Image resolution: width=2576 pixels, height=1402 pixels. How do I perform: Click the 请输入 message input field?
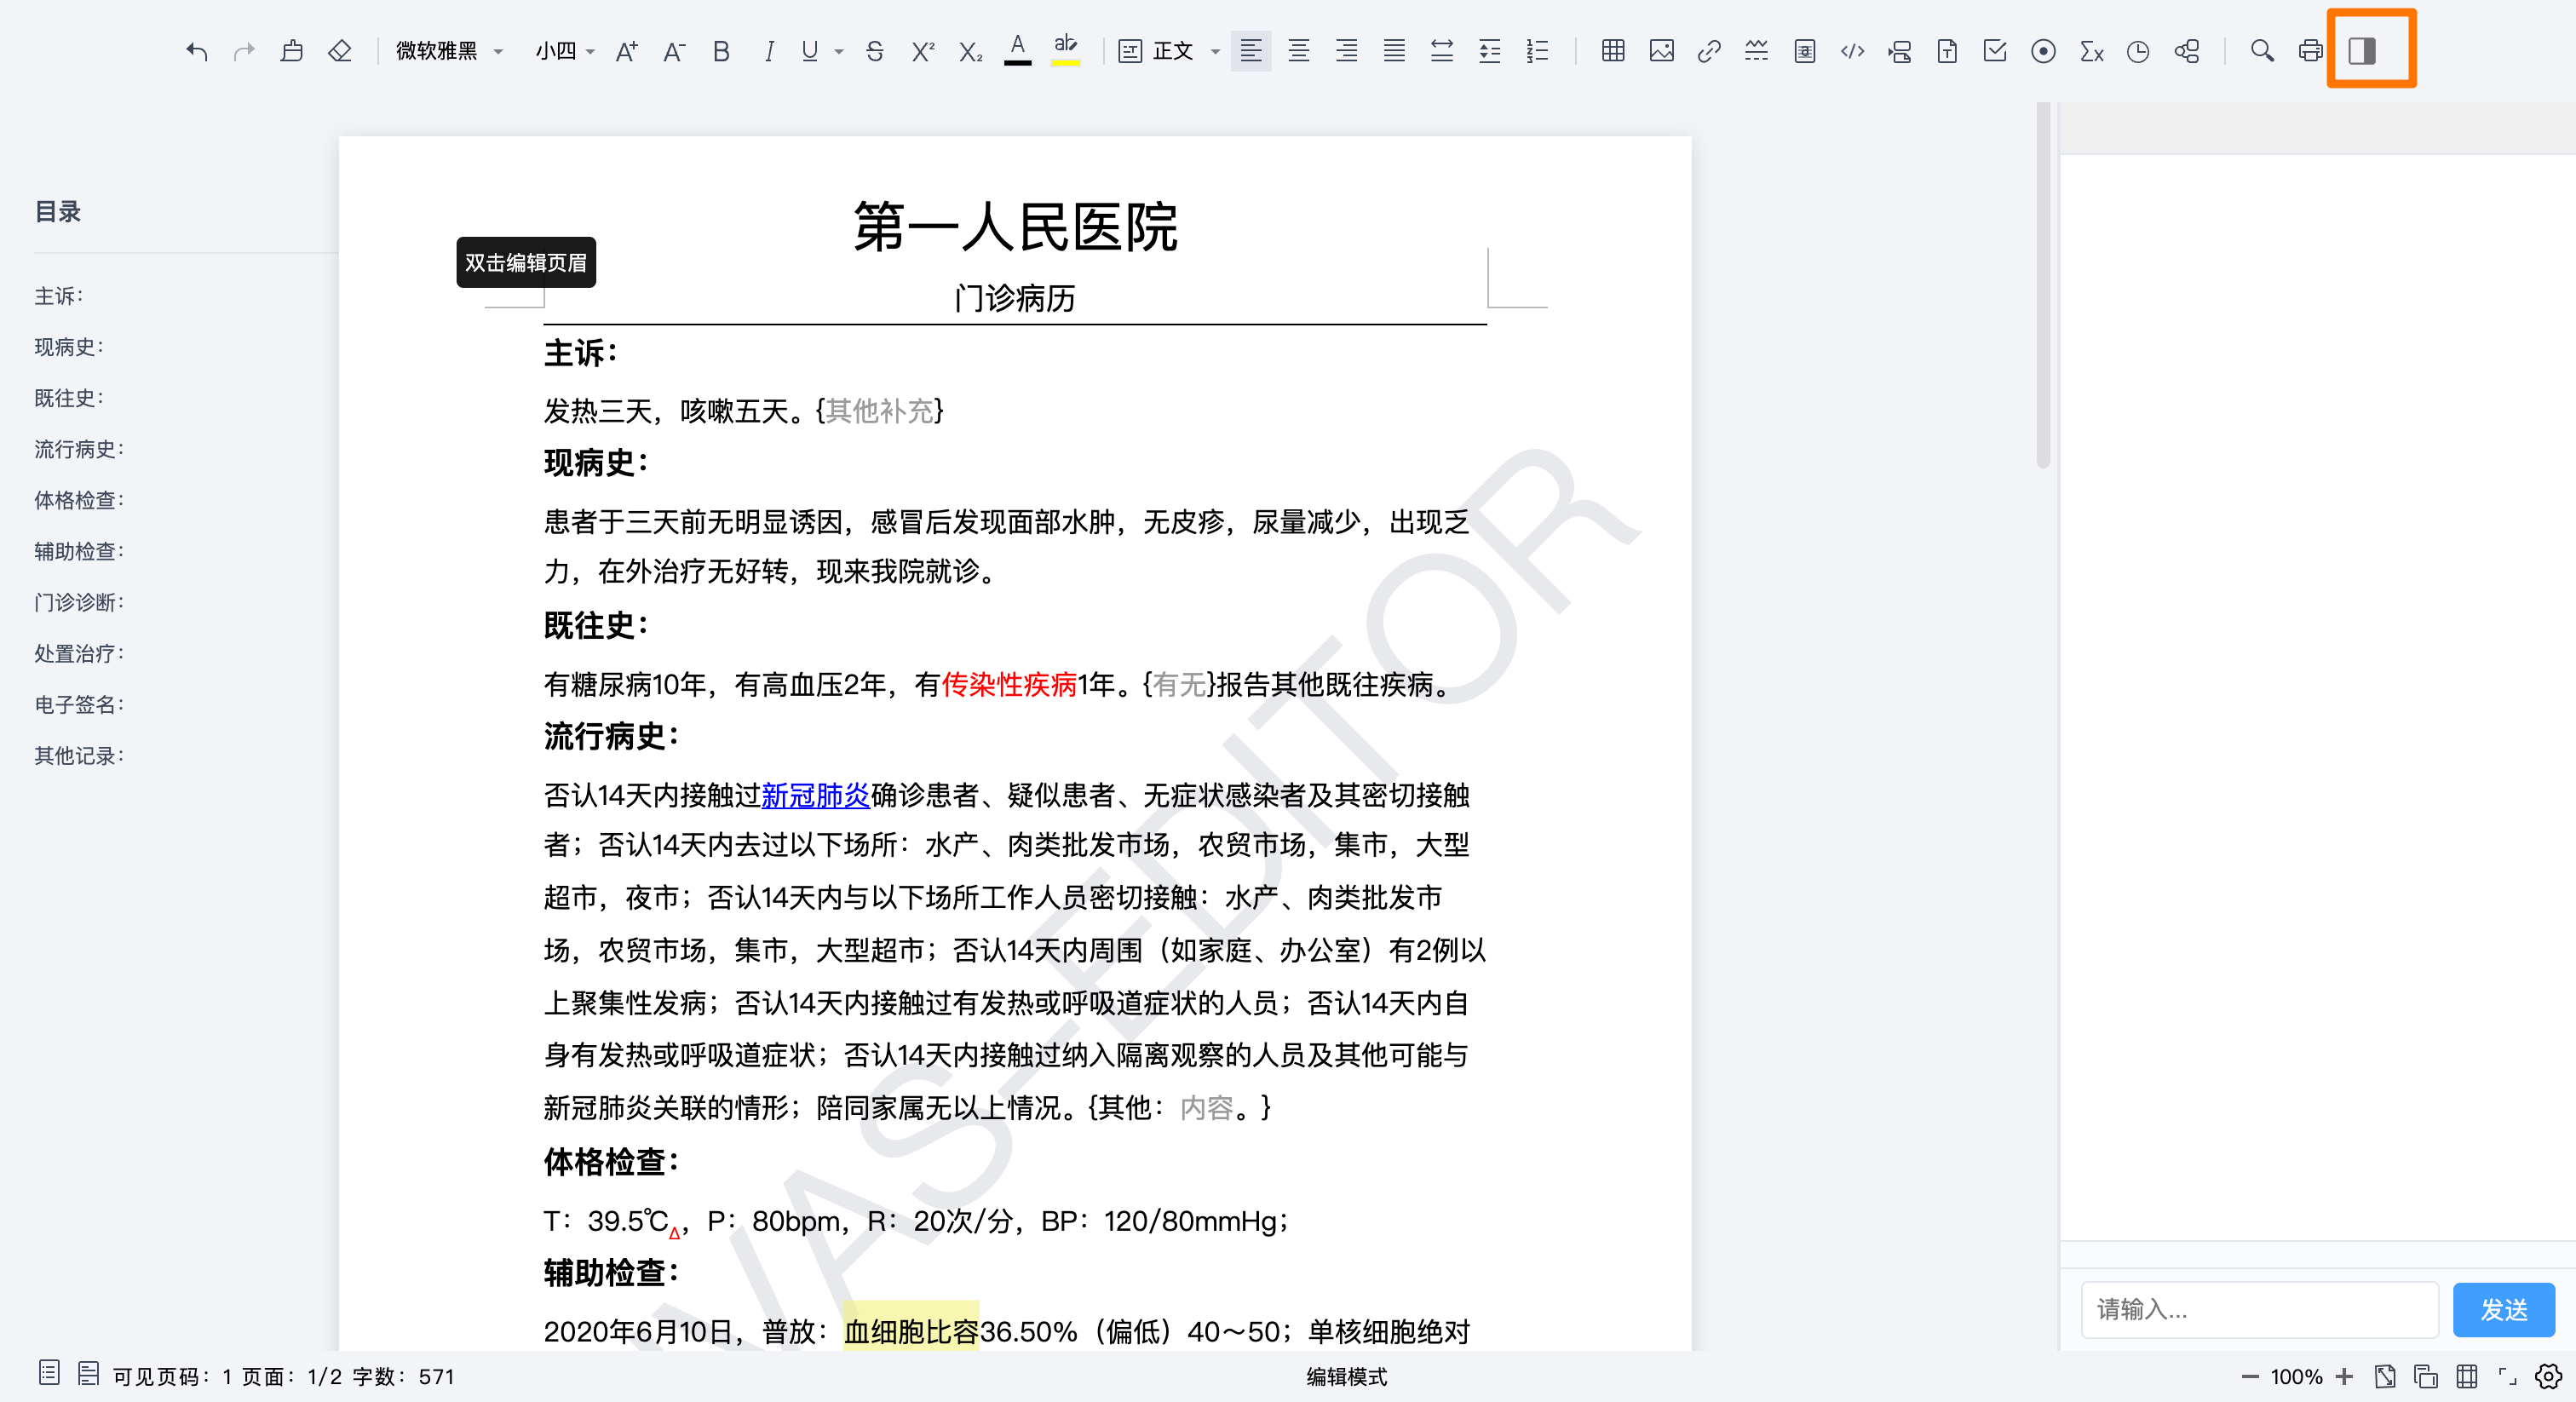coord(2259,1309)
